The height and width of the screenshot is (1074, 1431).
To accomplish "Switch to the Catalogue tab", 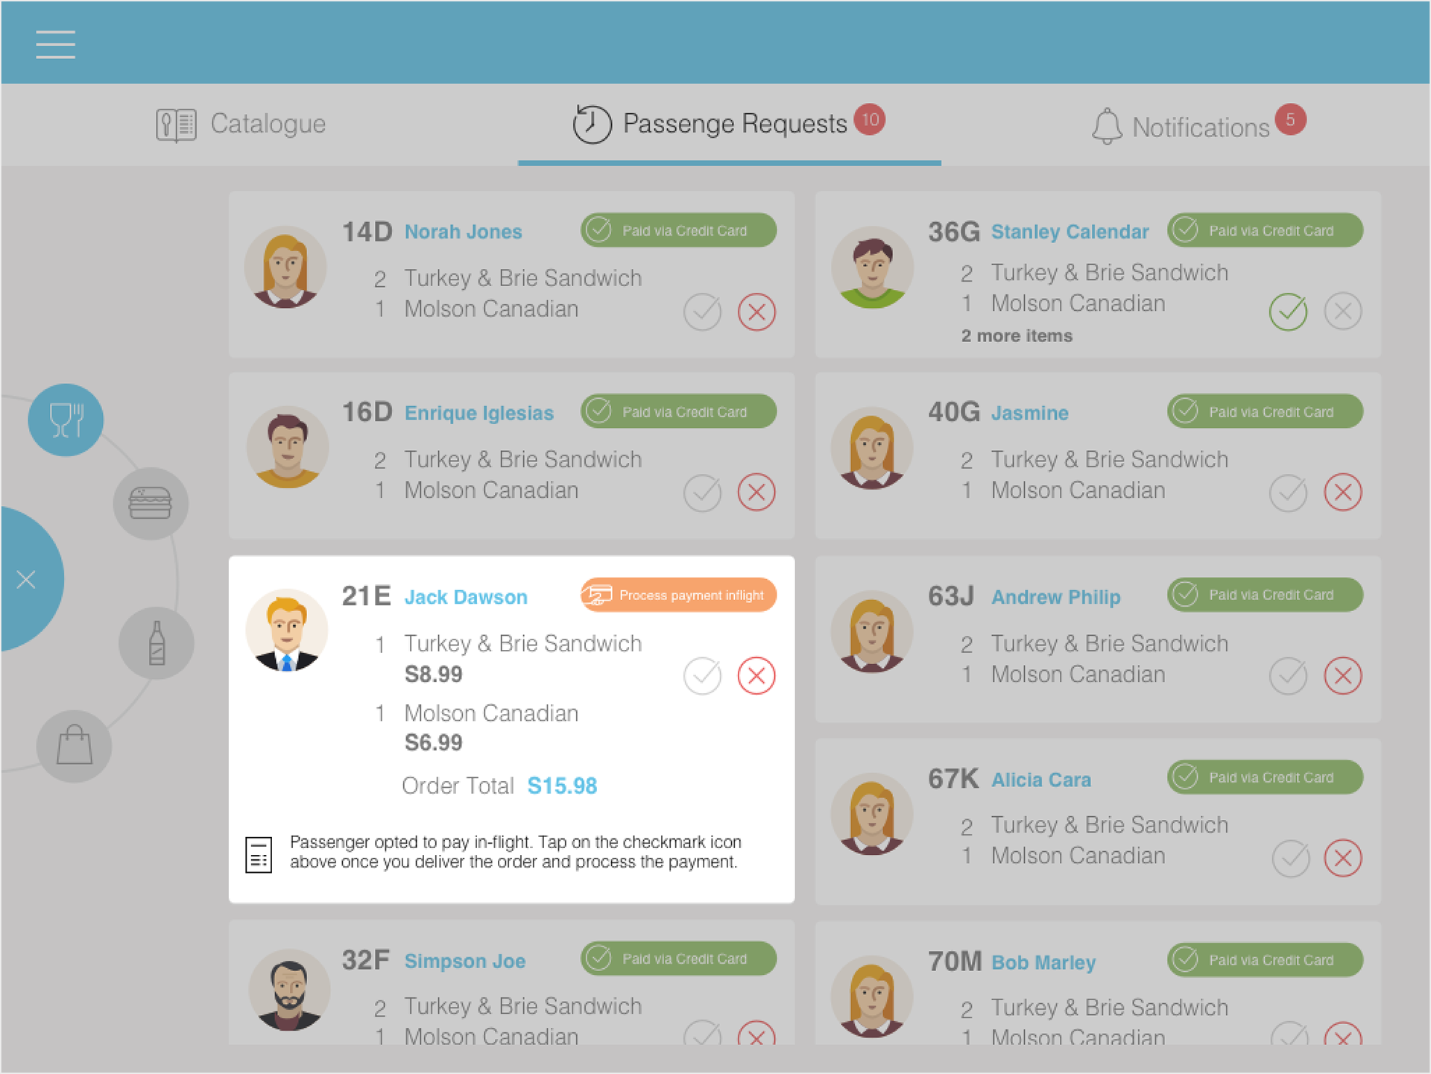I will 241,124.
